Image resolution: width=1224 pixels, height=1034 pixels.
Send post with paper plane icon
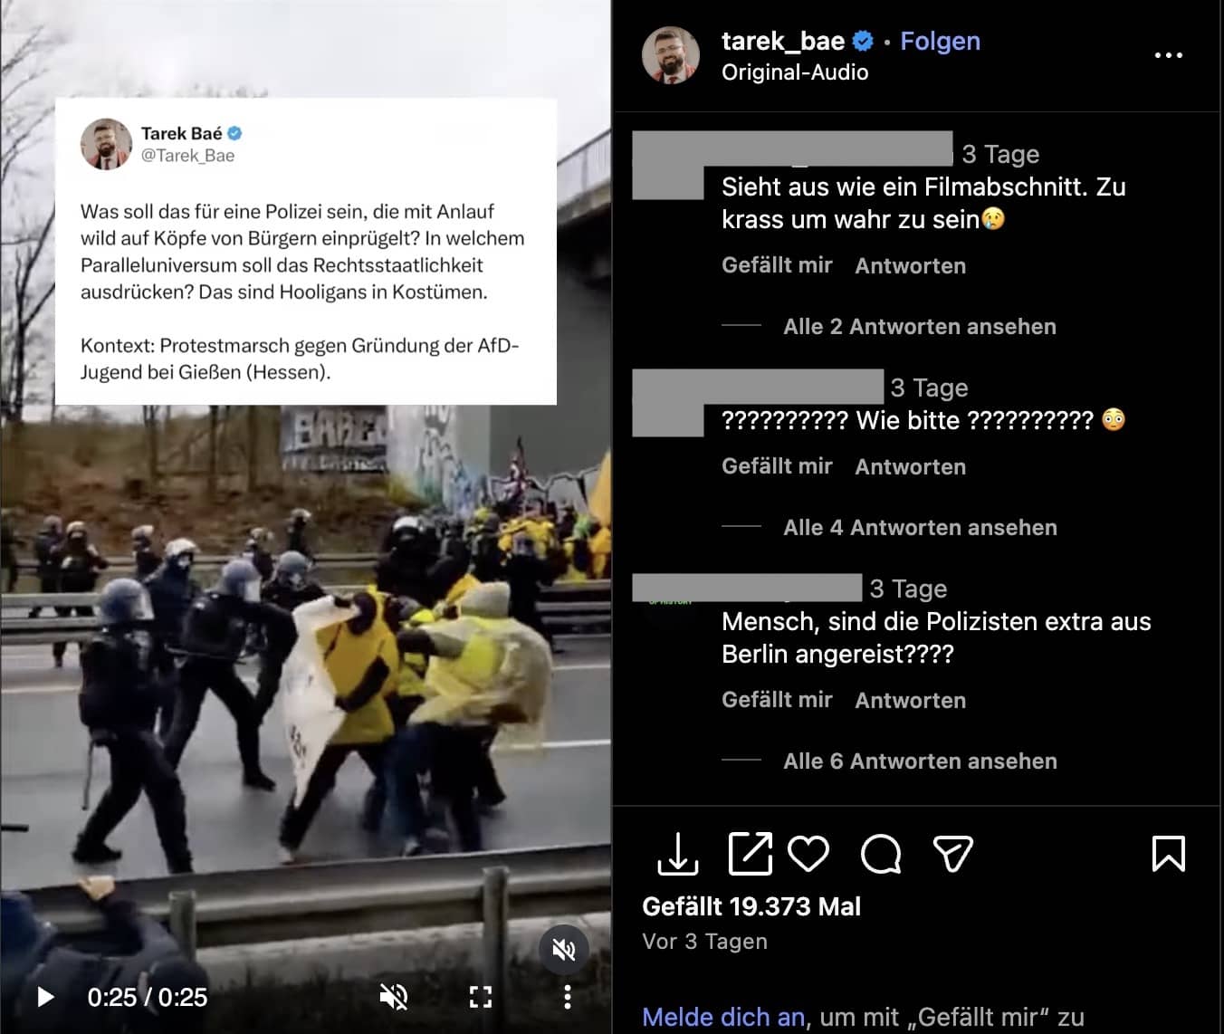coord(952,854)
